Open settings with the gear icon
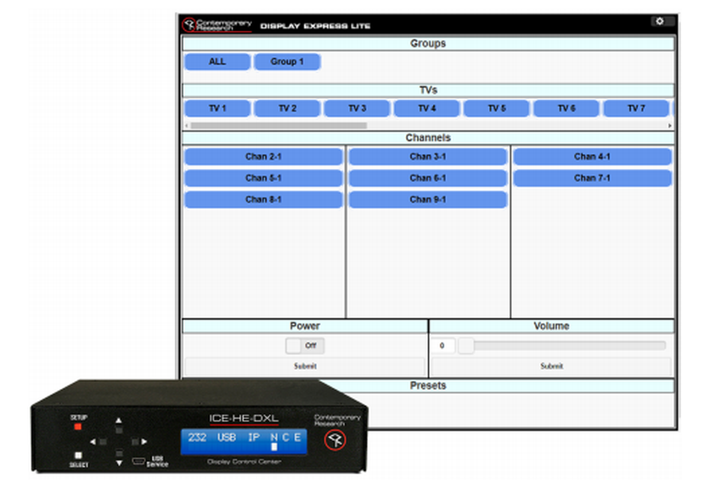 [x=660, y=21]
